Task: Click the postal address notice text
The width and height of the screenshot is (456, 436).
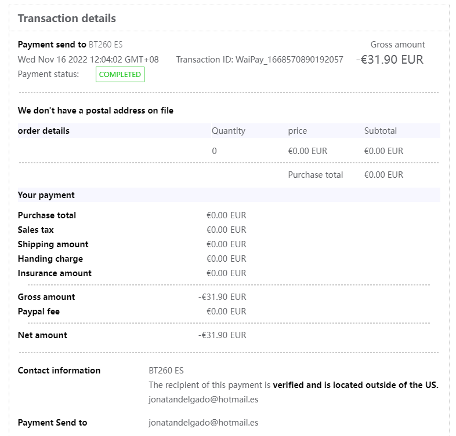Action: pos(95,111)
